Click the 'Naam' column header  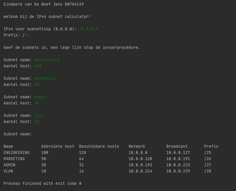tap(8, 147)
